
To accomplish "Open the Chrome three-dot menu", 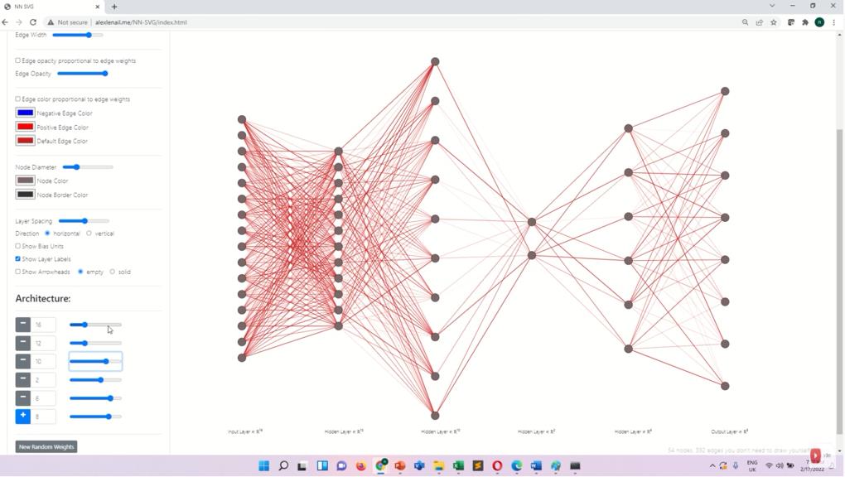I will 833,22.
